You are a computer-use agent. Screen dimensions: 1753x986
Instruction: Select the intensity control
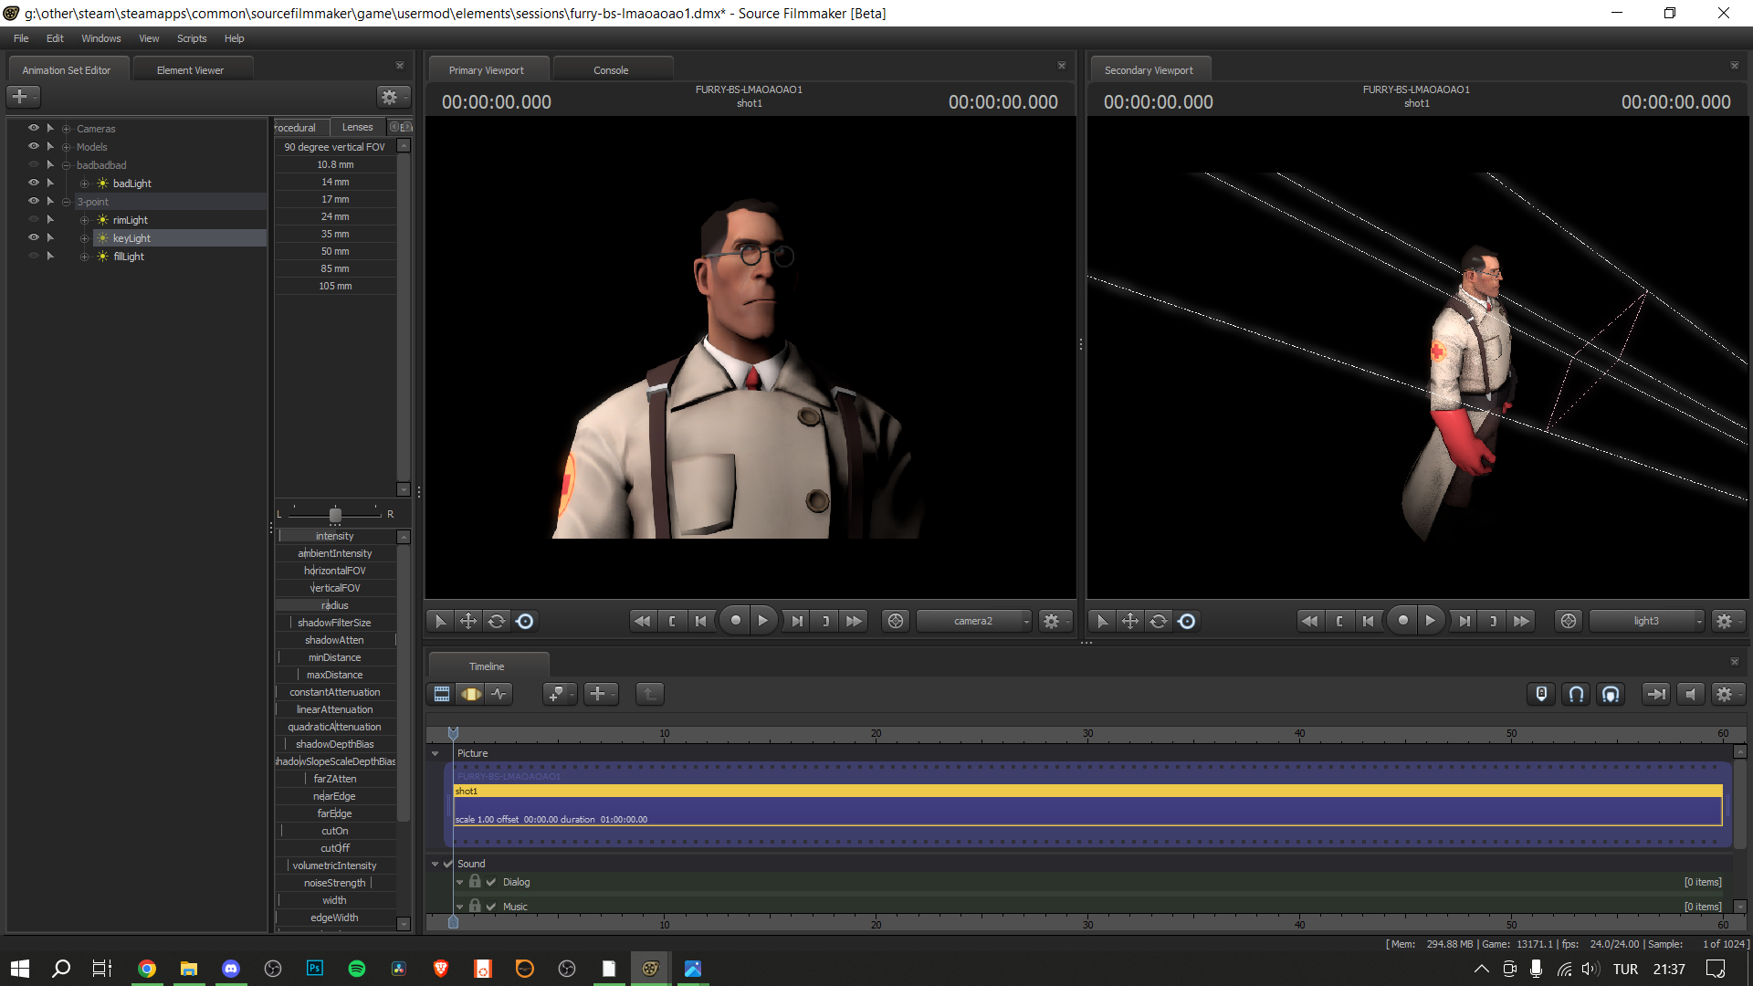click(335, 536)
